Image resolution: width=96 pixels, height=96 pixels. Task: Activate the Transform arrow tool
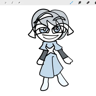[19, 3]
